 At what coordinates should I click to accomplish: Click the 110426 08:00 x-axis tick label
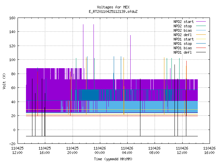pyautogui.click(x=154, y=151)
